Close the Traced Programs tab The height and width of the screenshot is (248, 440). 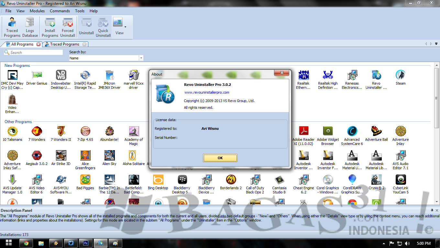click(84, 44)
